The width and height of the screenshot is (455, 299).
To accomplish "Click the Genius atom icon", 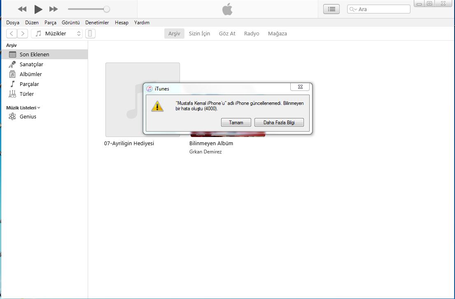I will [x=12, y=116].
